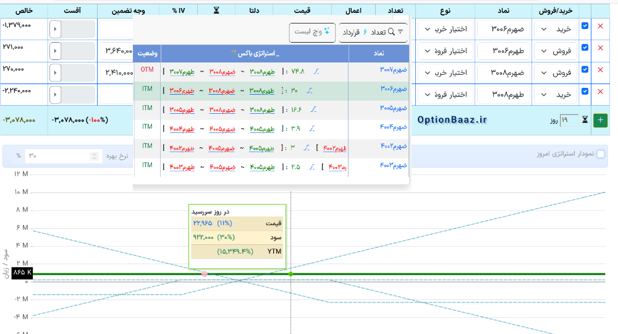Viewport: 618px width, 334px height.
Task: Click offset arrow button in ضهرم۳۰۰۶ row
Action: (55, 29)
